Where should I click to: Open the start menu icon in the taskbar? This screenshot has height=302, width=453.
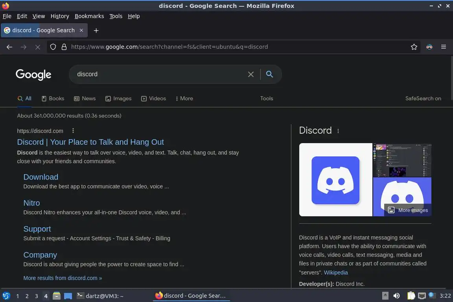click(x=6, y=296)
